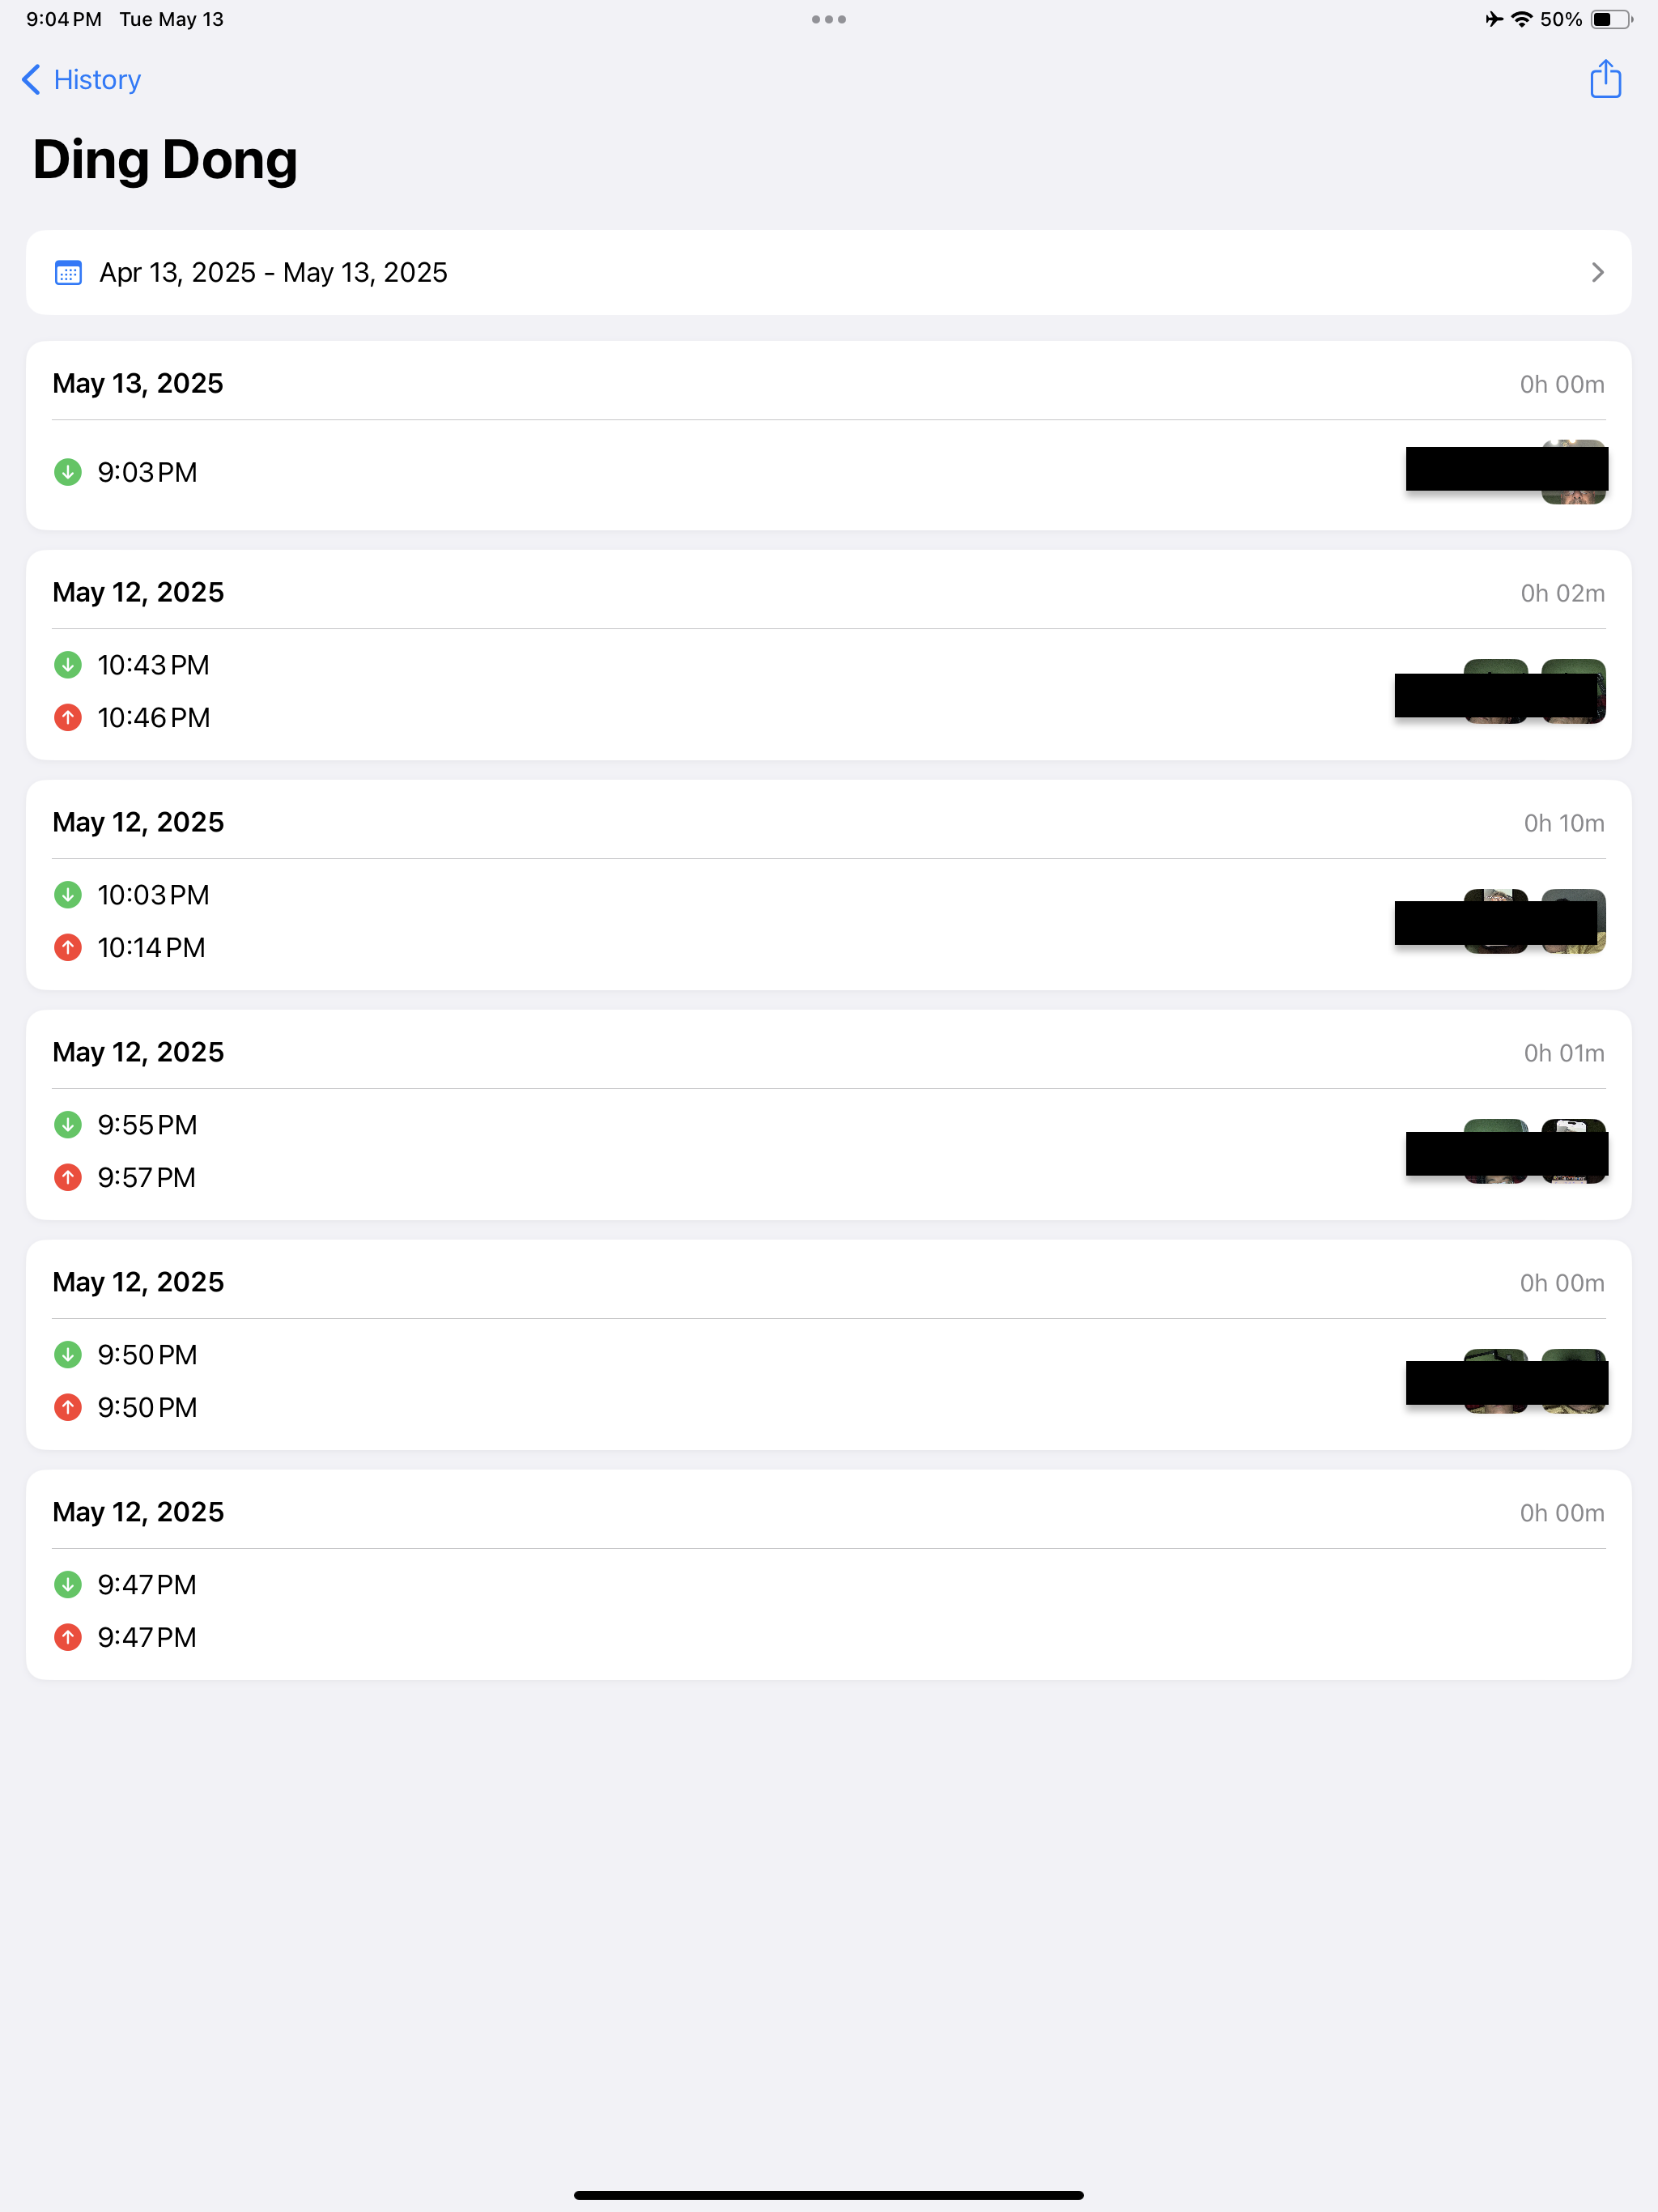The image size is (1658, 2212).
Task: Expand date range with right chevron
Action: (1597, 273)
